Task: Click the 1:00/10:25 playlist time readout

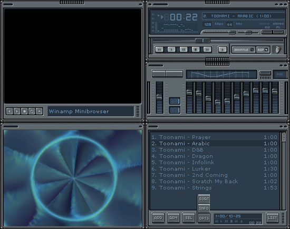Action: coord(228,216)
